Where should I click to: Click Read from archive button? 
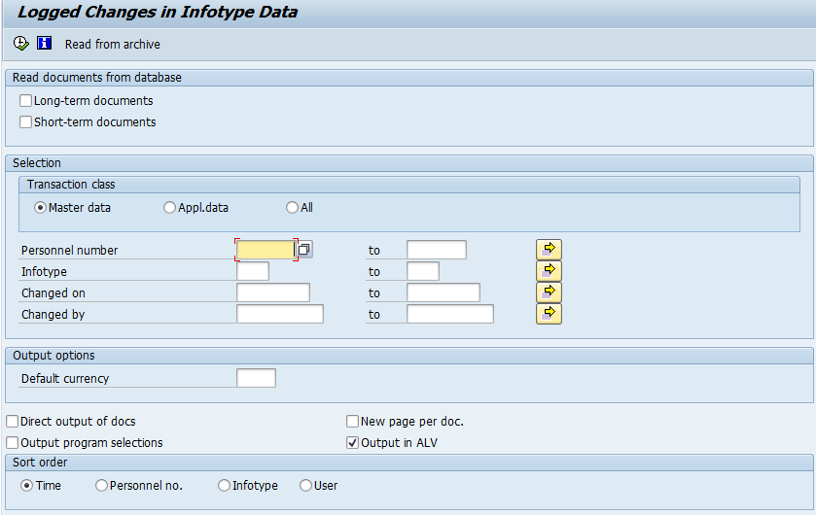(x=112, y=45)
